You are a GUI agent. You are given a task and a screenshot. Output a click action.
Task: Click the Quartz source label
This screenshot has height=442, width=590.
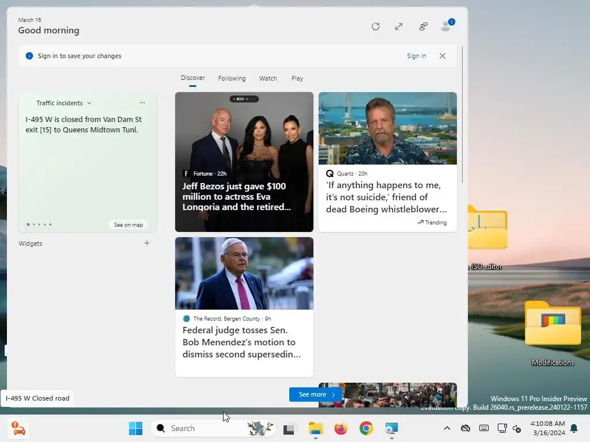click(346, 174)
